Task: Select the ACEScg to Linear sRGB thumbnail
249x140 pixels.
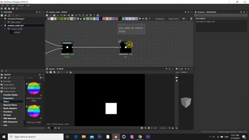Action: 34,88
